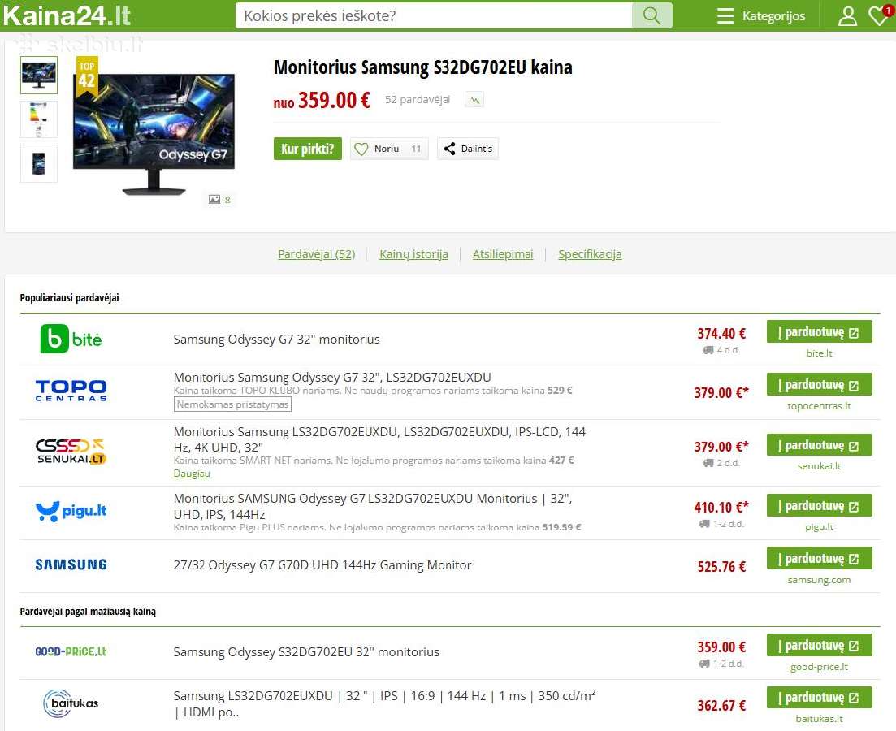Click the 410.10 €* price
896x731 pixels.
pyautogui.click(x=721, y=507)
